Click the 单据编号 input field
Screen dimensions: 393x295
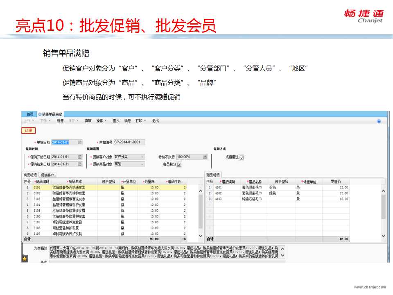(129, 142)
